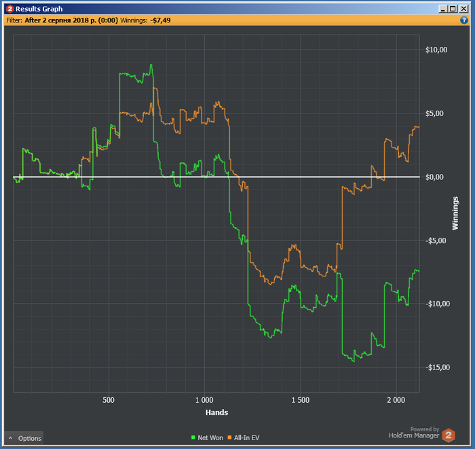475x449 pixels.
Task: Click the $0,00 axis label
Action: coord(434,177)
